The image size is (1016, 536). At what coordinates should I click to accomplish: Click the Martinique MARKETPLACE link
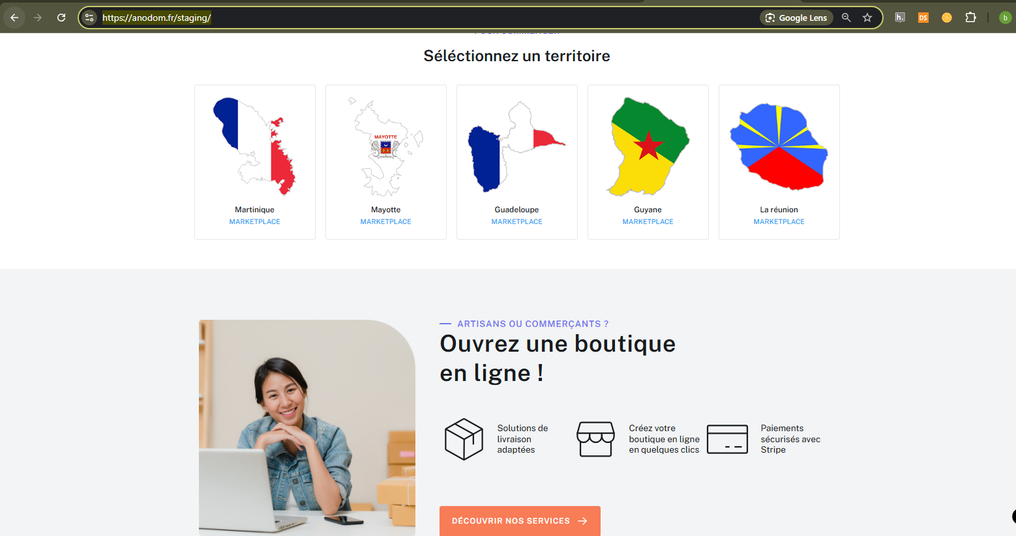tap(254, 221)
